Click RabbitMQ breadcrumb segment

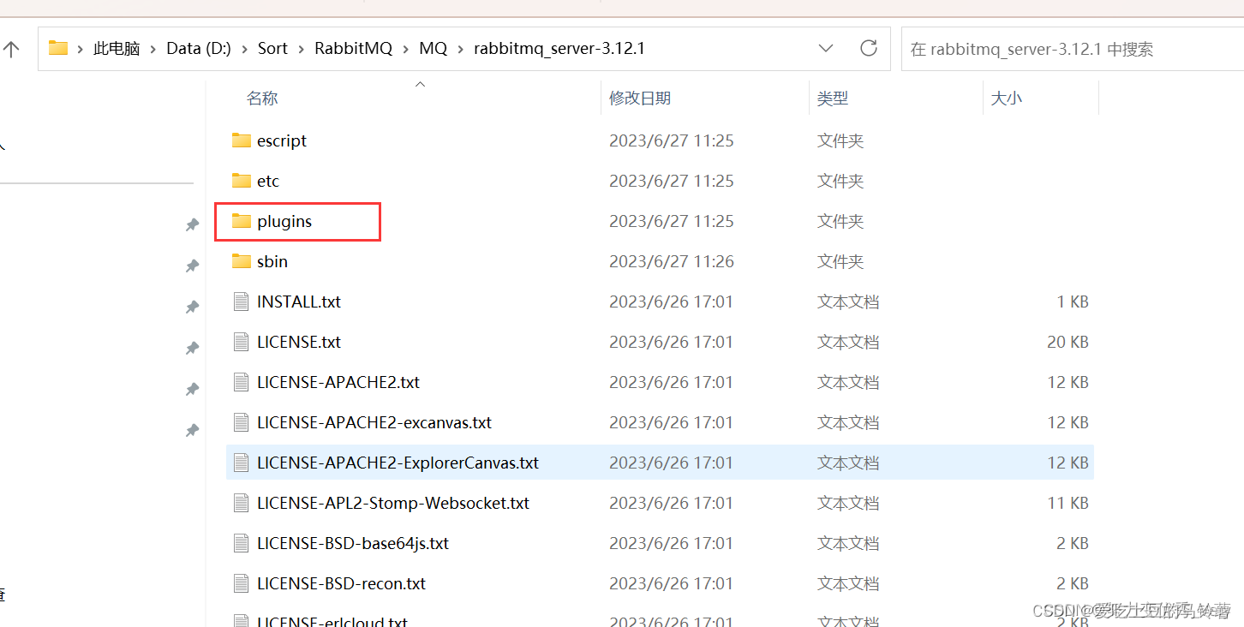[x=353, y=49]
